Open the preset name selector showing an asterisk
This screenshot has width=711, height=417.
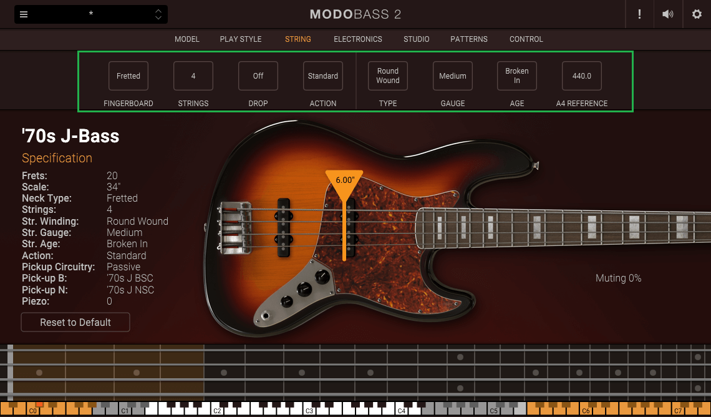point(91,14)
